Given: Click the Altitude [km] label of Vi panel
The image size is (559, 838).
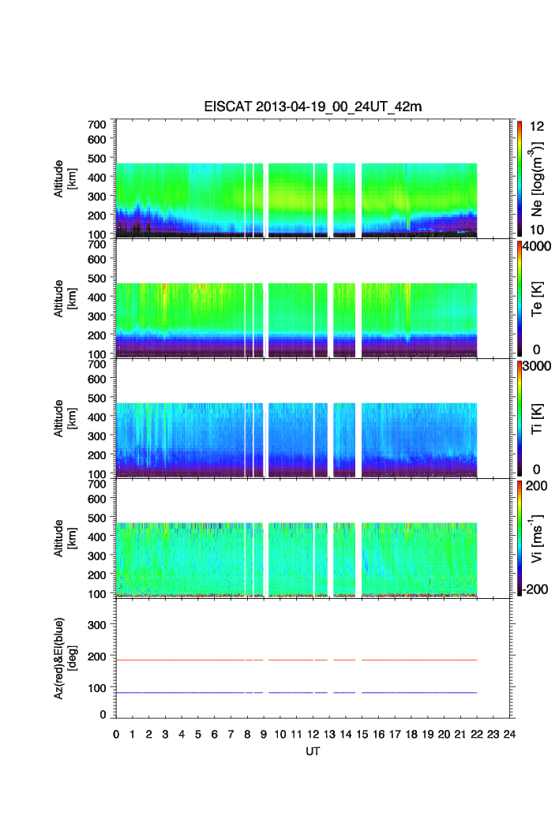Looking at the screenshot, I should [66, 539].
